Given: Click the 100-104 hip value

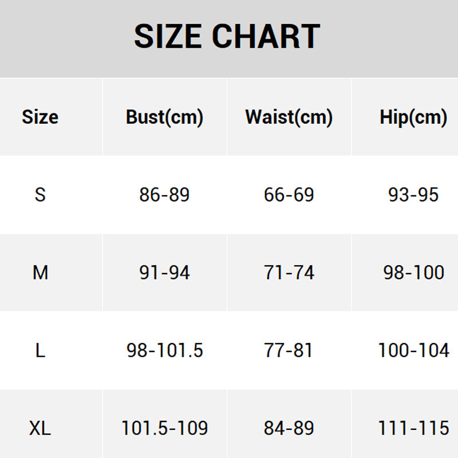Looking at the screenshot, I should click(413, 350).
